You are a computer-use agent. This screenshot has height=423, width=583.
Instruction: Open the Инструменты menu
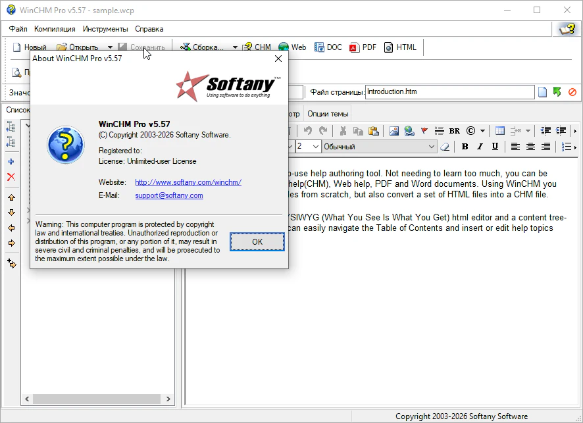[105, 29]
